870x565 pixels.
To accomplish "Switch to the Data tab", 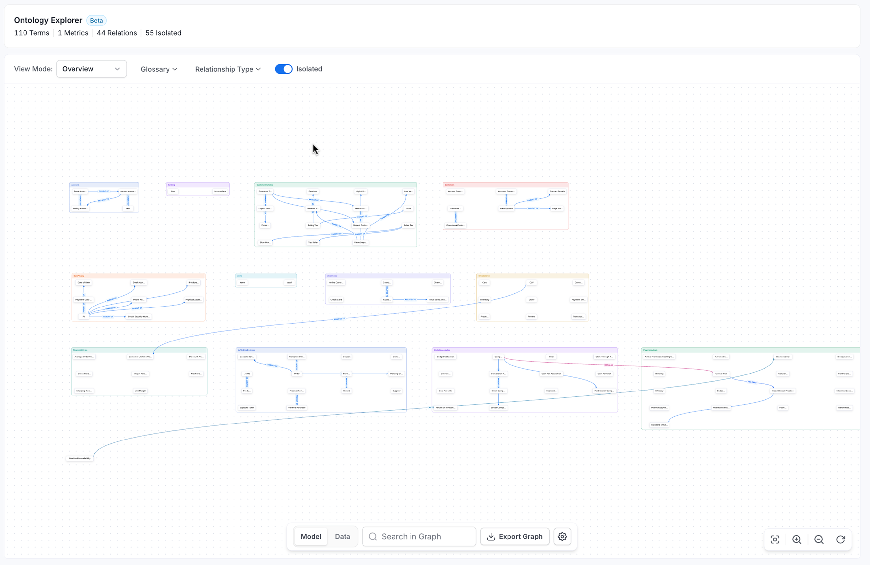I will (342, 537).
